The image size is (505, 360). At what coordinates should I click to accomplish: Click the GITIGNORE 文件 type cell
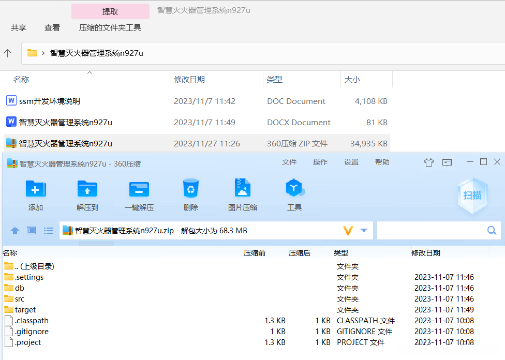[365, 332]
